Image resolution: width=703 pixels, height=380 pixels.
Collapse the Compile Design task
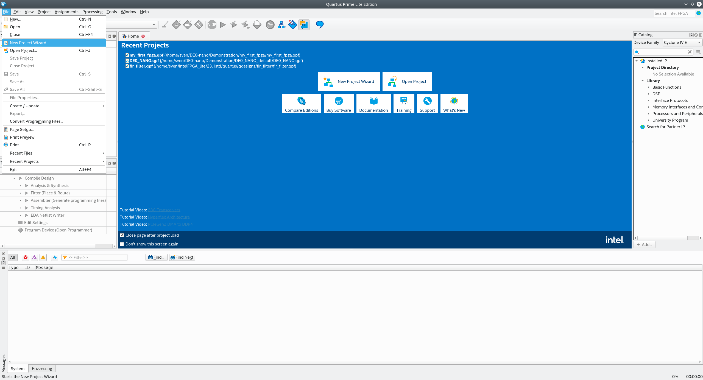[14, 178]
